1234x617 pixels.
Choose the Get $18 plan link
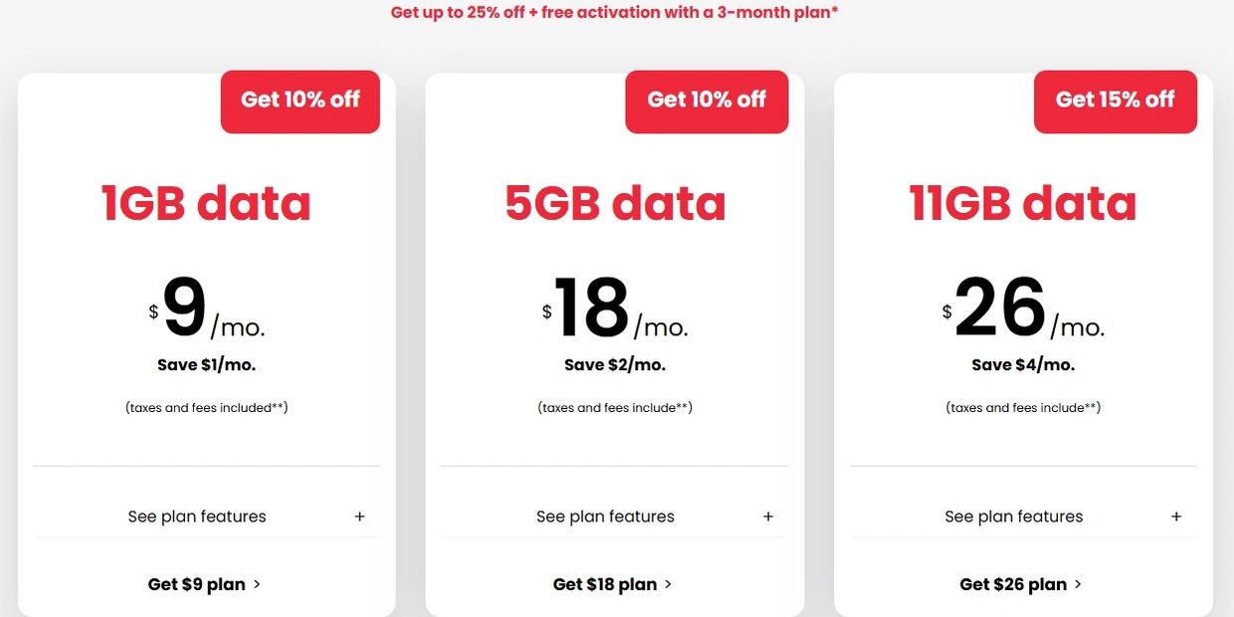(x=605, y=584)
